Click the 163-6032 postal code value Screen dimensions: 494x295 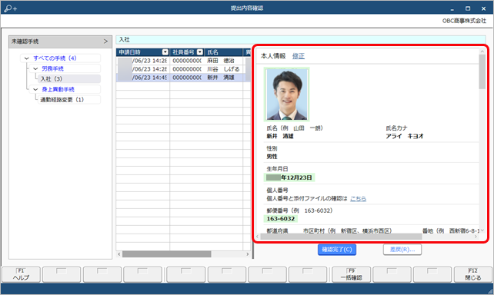click(x=281, y=219)
